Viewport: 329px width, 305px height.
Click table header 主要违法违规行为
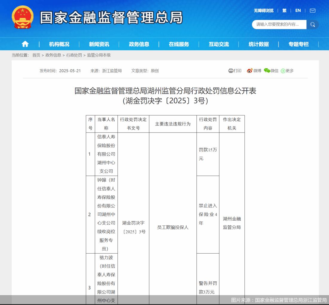coord(173,124)
